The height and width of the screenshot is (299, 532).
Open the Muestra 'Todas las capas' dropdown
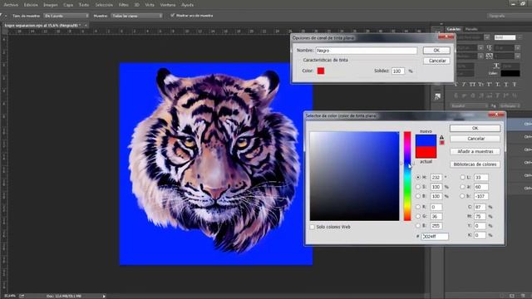tap(136, 16)
